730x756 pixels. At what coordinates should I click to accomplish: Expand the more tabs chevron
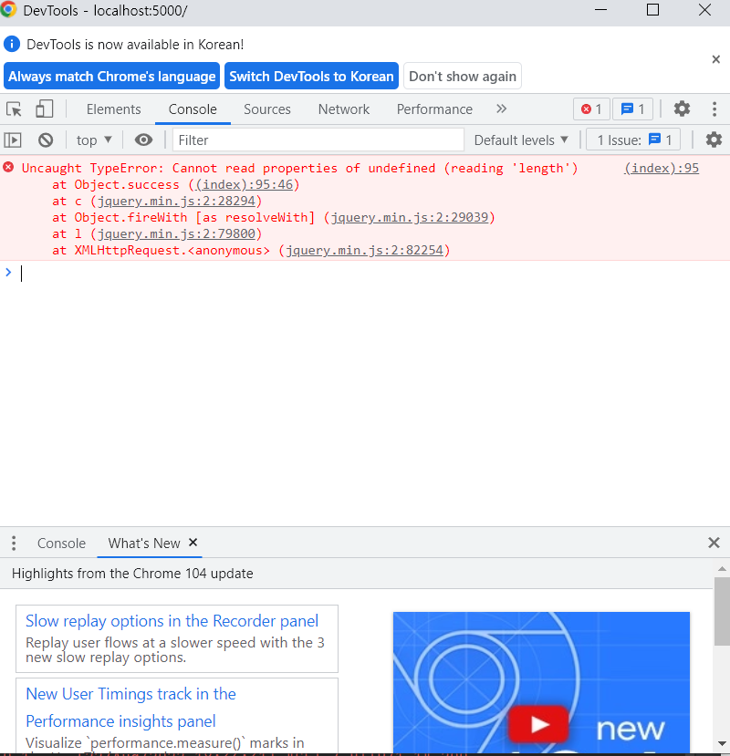[x=501, y=109]
